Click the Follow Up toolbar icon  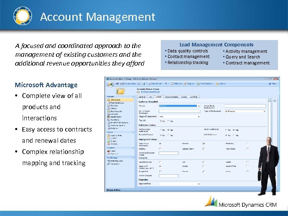click(172, 84)
